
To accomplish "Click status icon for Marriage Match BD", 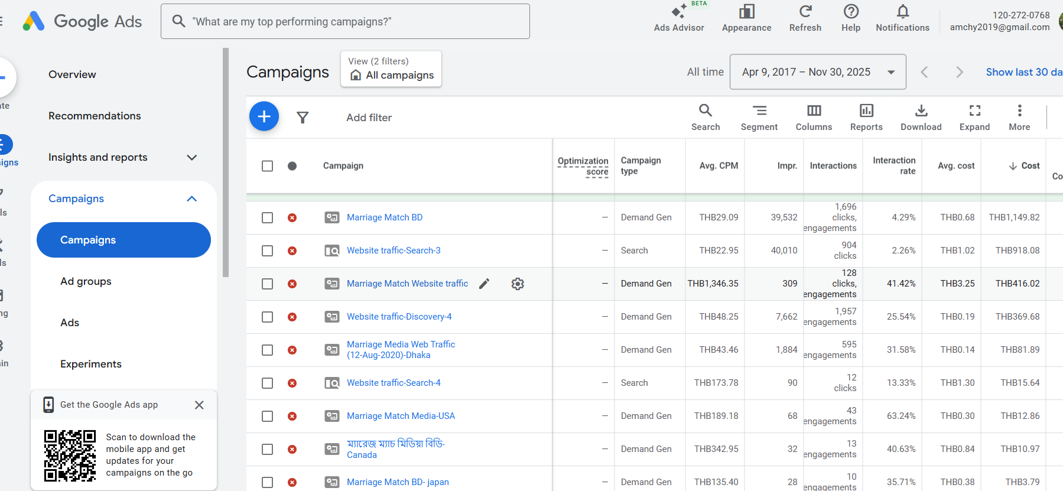I will coord(292,217).
